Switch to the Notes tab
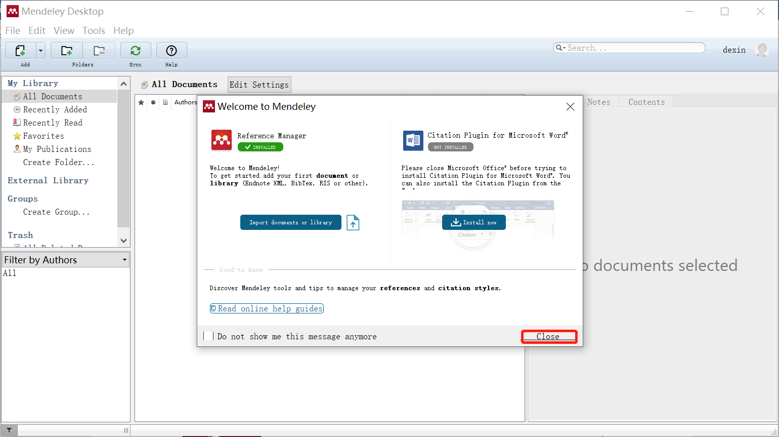This screenshot has width=779, height=437. point(599,102)
